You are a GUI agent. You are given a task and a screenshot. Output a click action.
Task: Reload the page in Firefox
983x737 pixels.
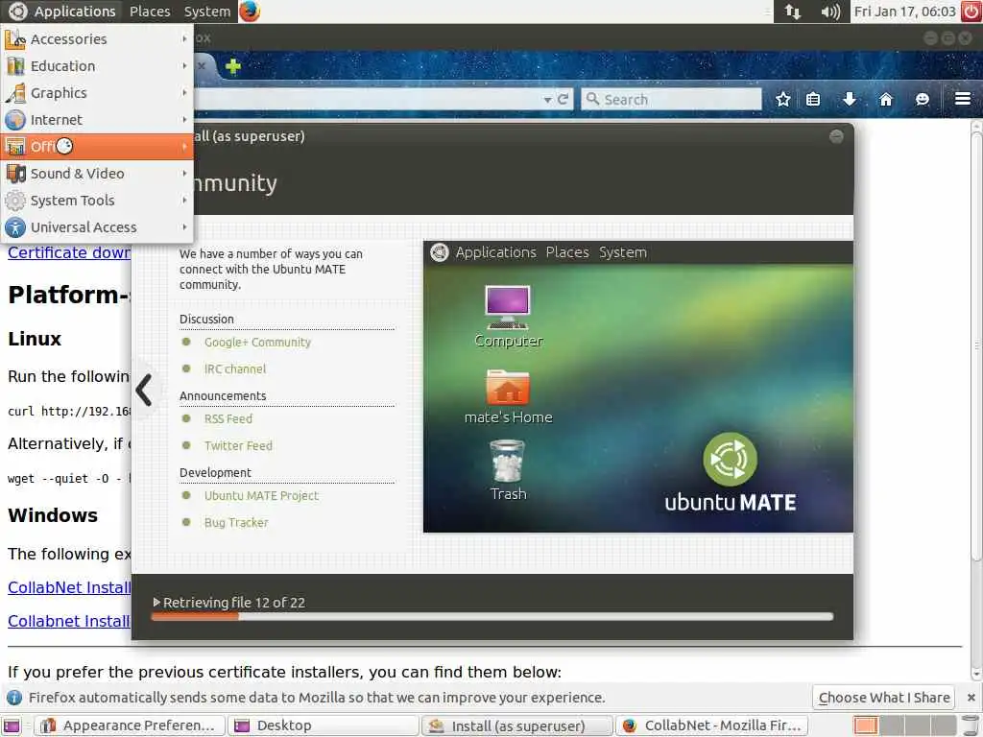click(563, 99)
